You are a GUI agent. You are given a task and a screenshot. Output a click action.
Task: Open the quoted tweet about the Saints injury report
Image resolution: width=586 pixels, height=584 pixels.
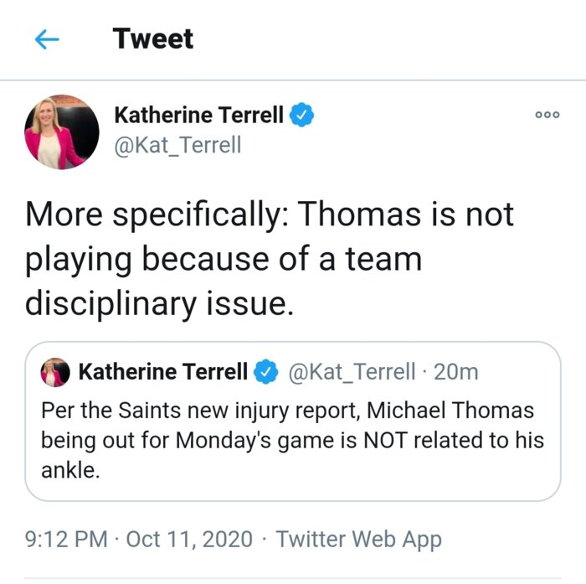292,440
